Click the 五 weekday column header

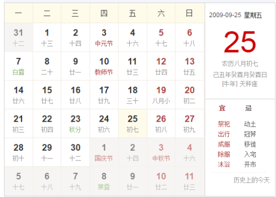(x=132, y=13)
